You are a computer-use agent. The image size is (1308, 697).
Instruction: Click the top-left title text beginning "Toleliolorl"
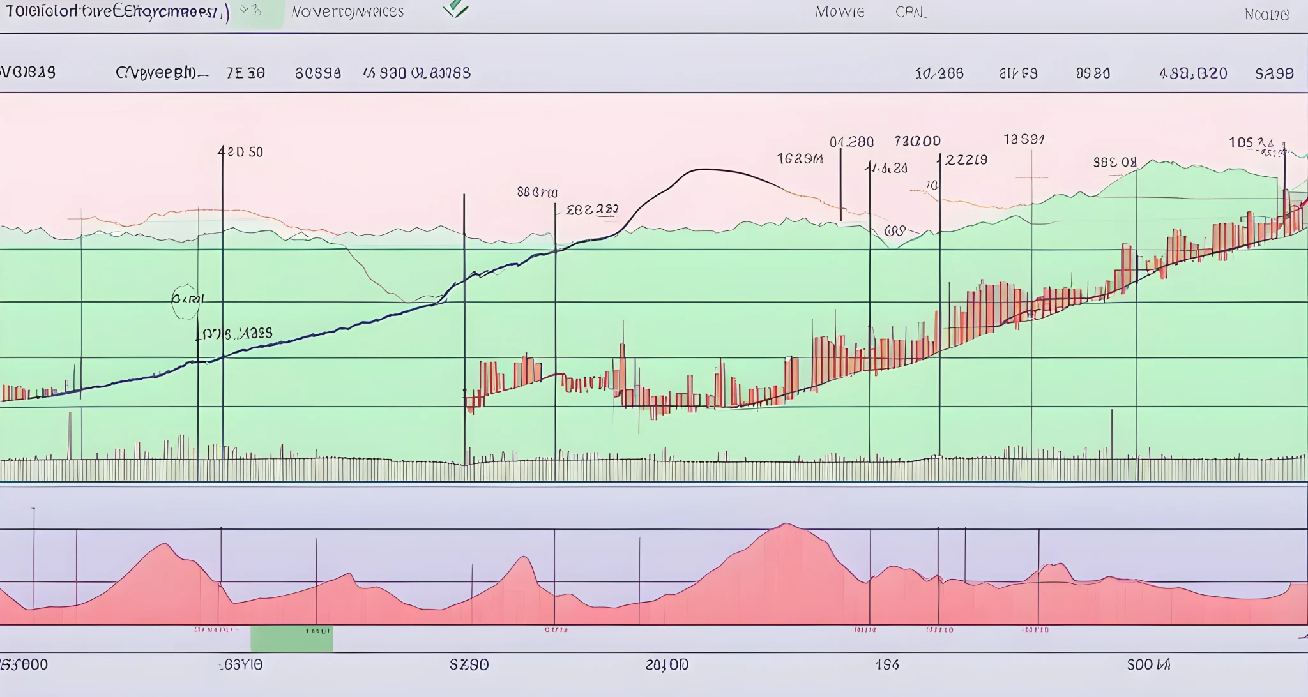[117, 11]
